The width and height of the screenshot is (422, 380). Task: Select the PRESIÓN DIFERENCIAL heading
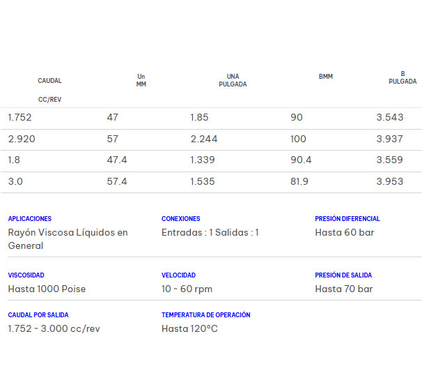click(347, 219)
